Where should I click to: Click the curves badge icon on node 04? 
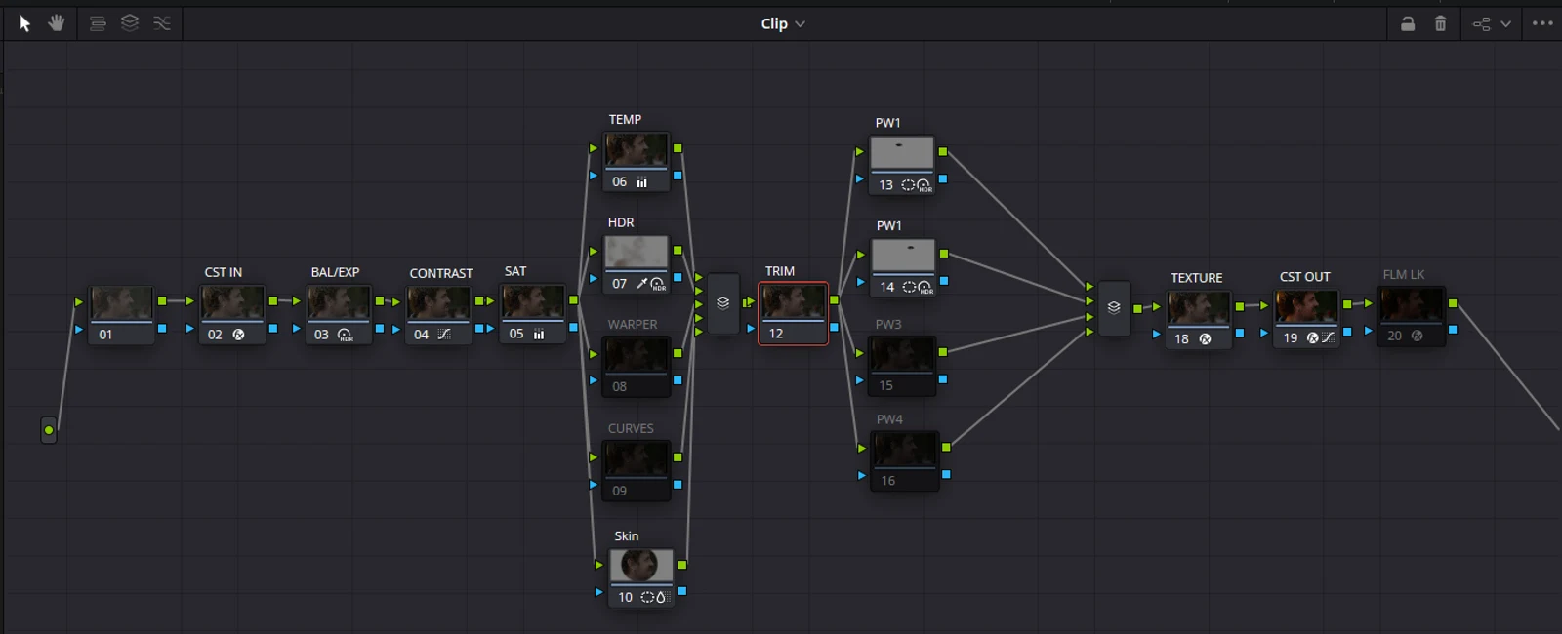pyautogui.click(x=444, y=335)
